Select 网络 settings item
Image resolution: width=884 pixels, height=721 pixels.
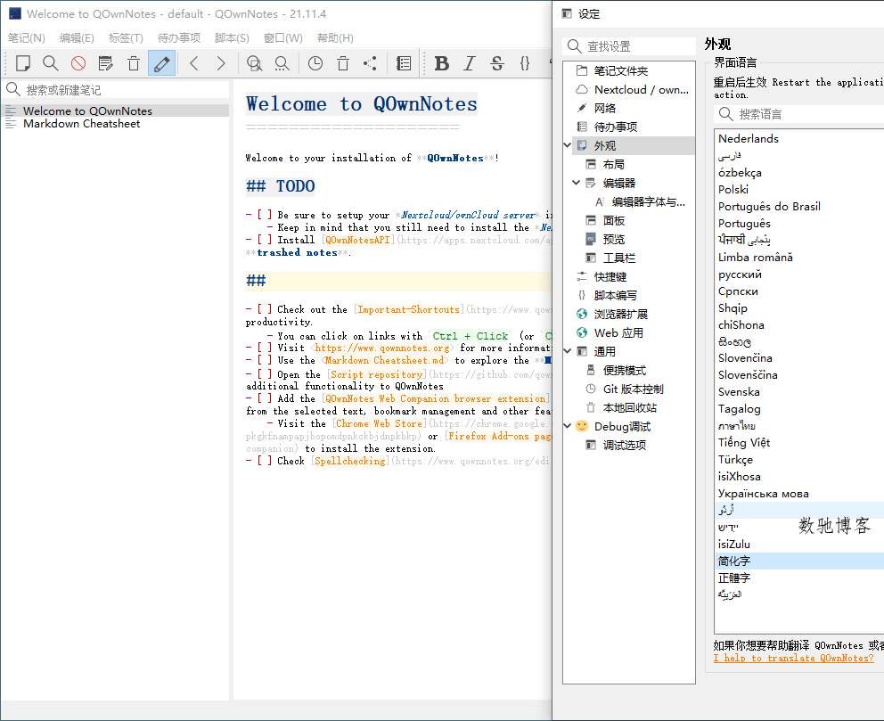[x=604, y=108]
